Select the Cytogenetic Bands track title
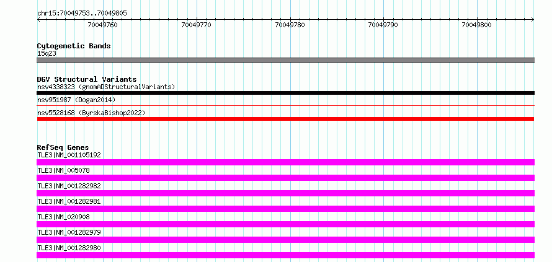The width and height of the screenshot is (552, 262). pos(74,46)
